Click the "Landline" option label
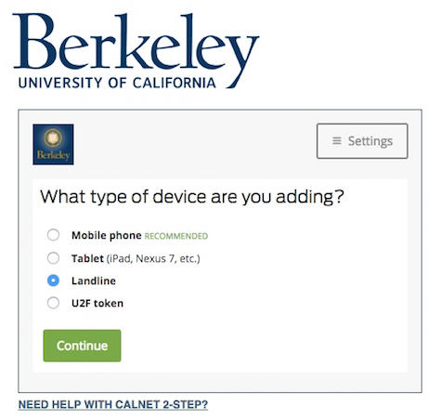Screen dimensions: 441x418 pos(94,281)
